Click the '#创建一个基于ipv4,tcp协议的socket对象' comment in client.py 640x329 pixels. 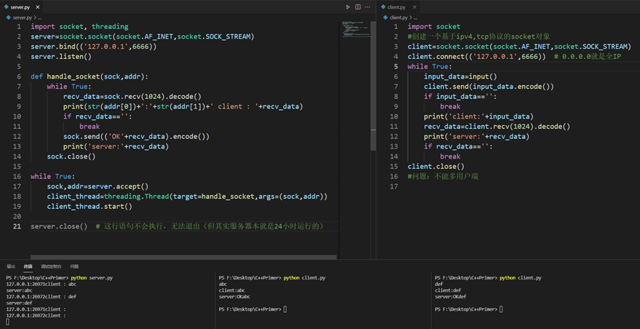(x=479, y=36)
